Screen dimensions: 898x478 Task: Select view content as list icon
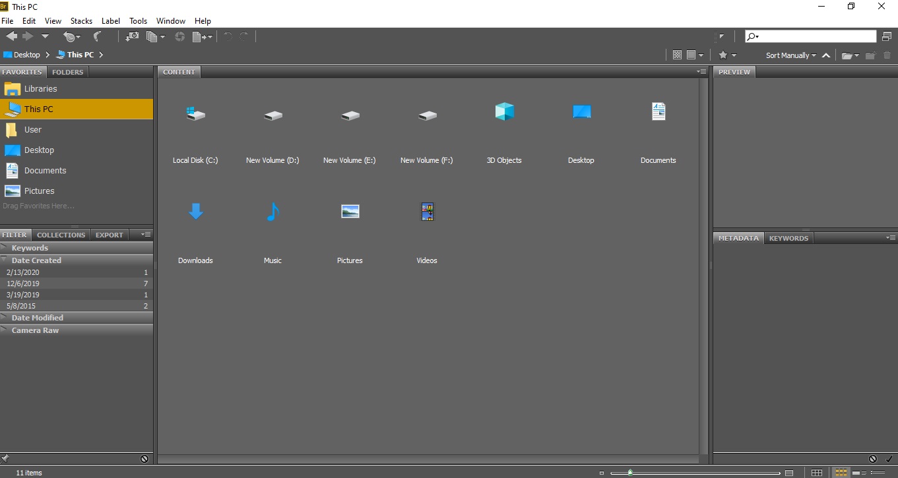(x=878, y=473)
